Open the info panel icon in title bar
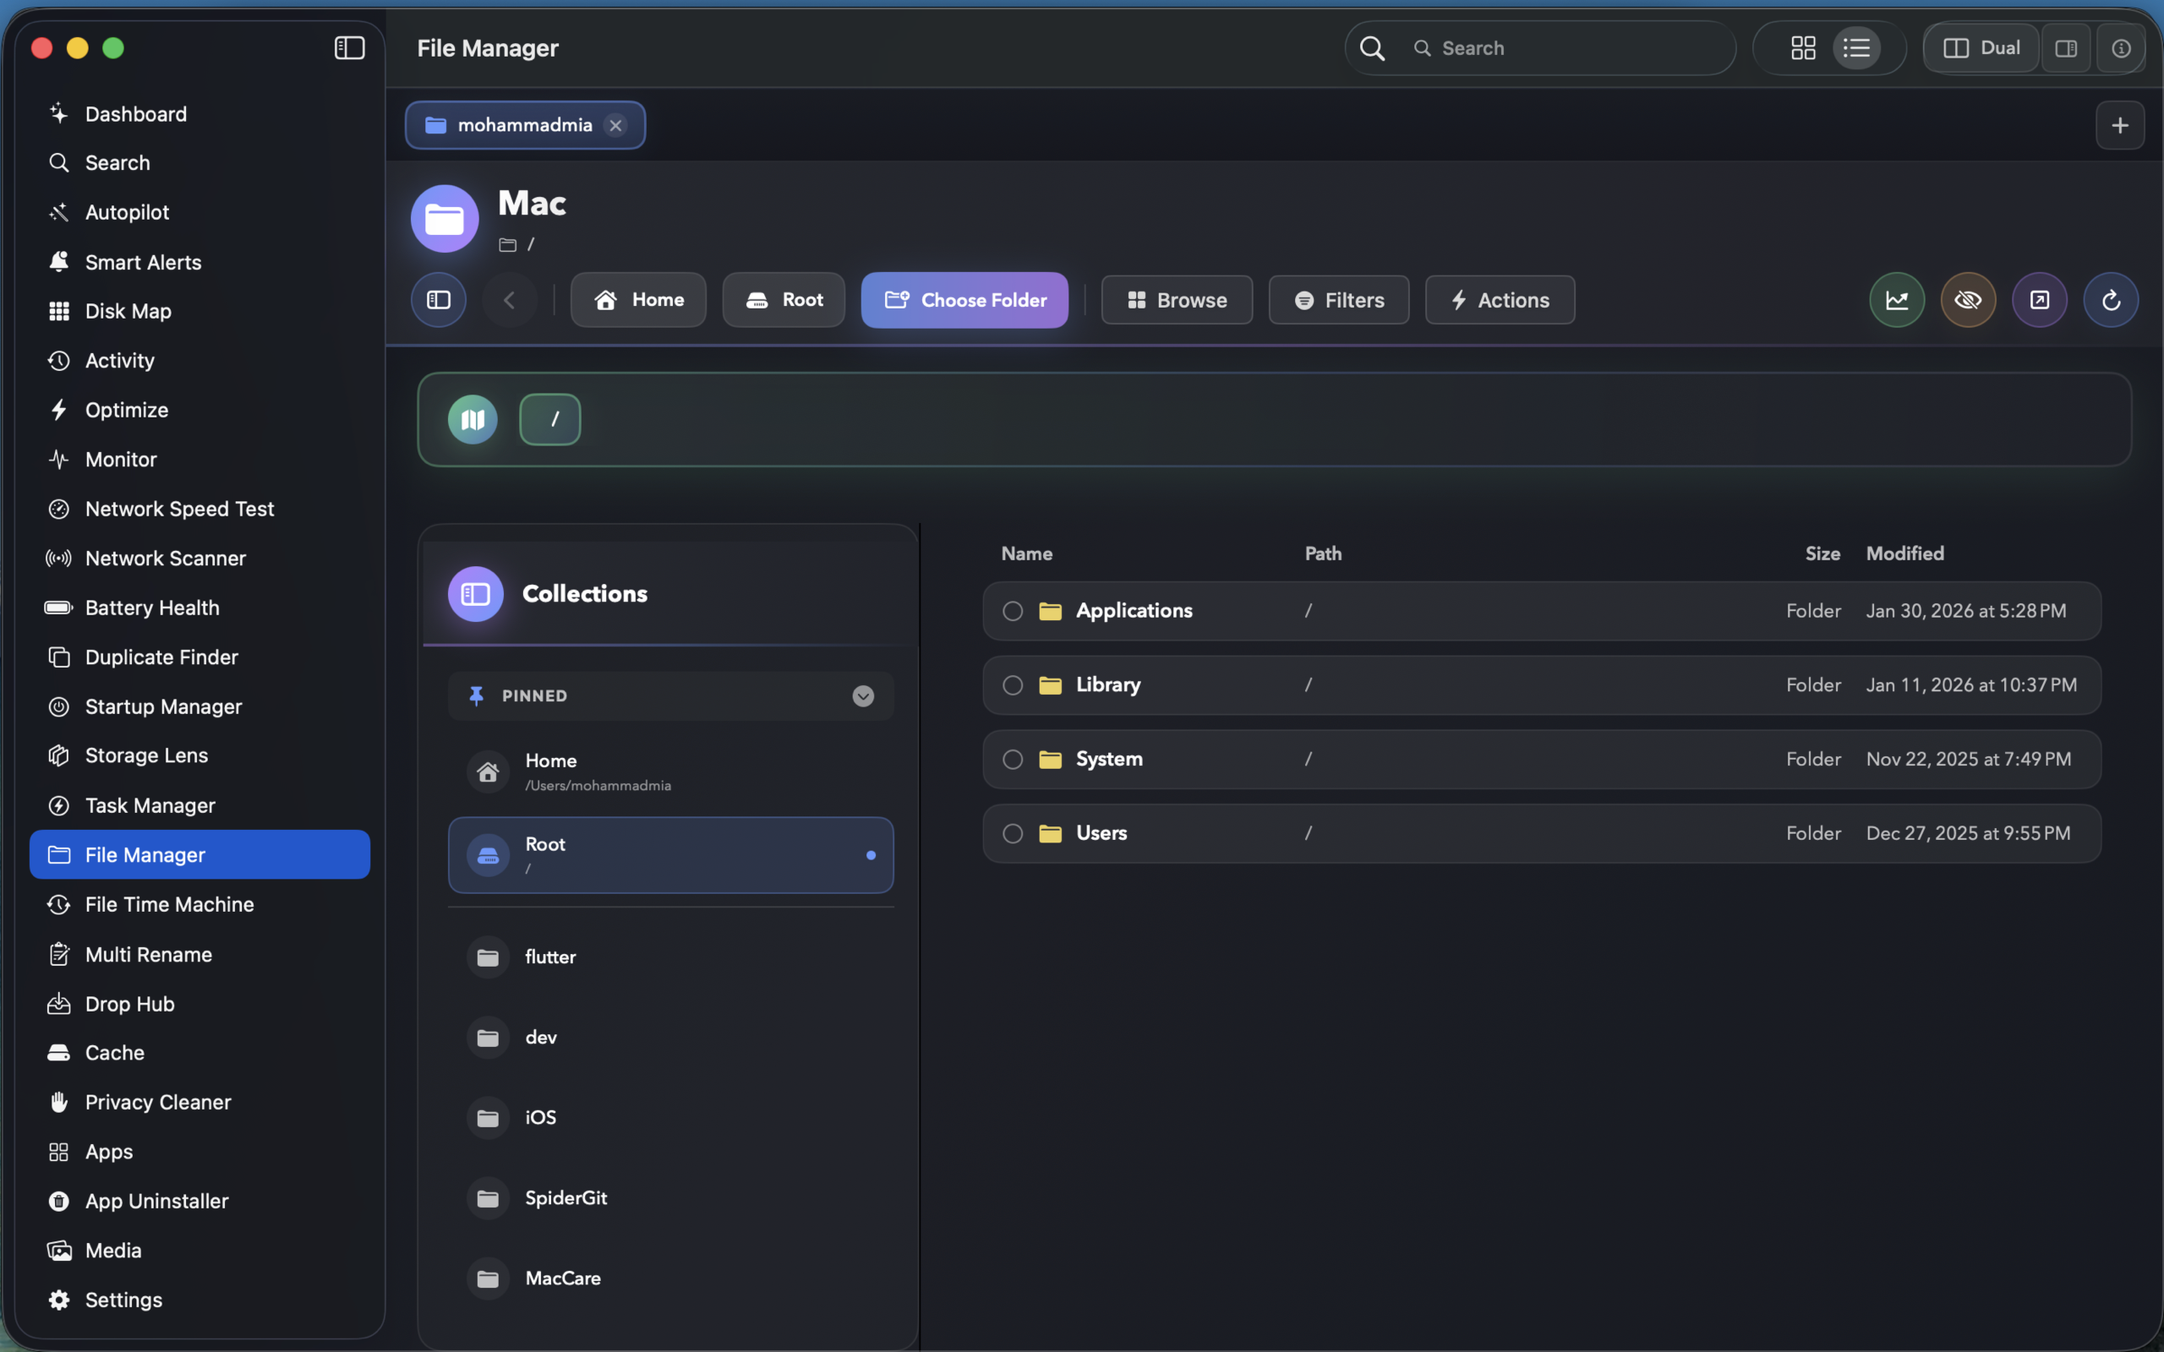This screenshot has height=1352, width=2164. (2120, 48)
